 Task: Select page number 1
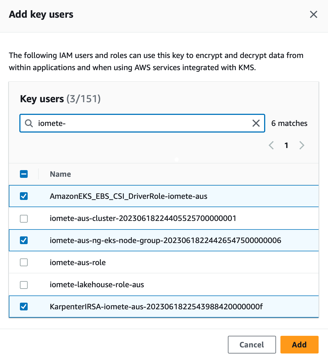pos(287,145)
